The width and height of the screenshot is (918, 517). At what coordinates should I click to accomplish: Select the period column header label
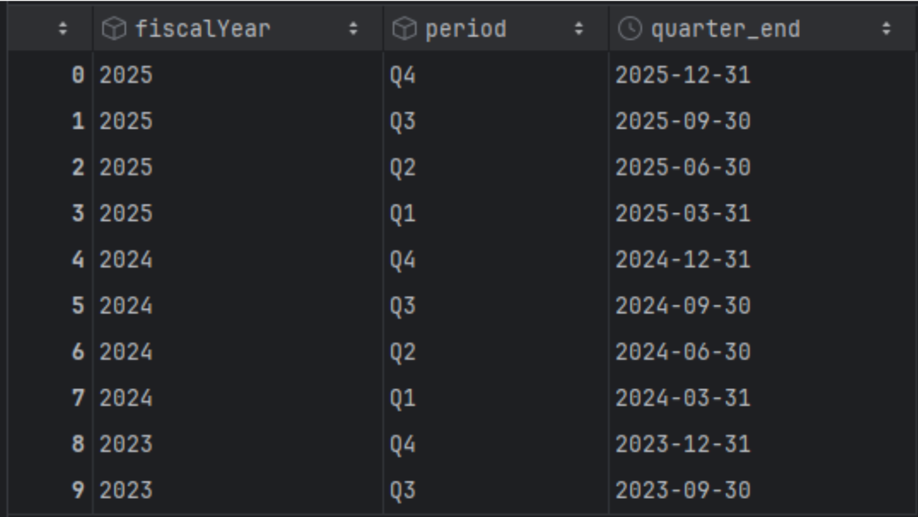click(x=466, y=29)
